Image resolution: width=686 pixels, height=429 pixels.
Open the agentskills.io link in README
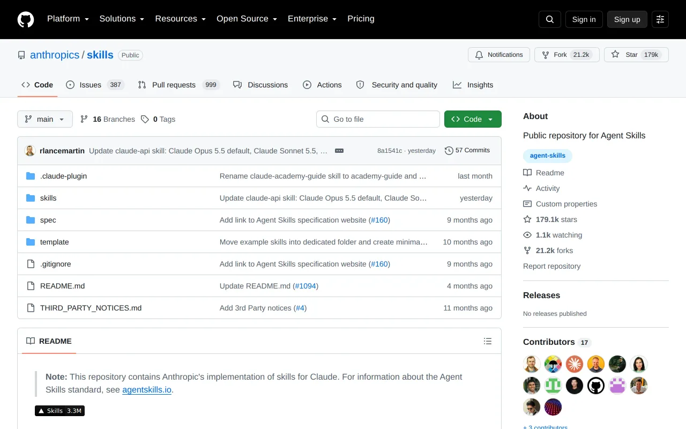tap(147, 390)
